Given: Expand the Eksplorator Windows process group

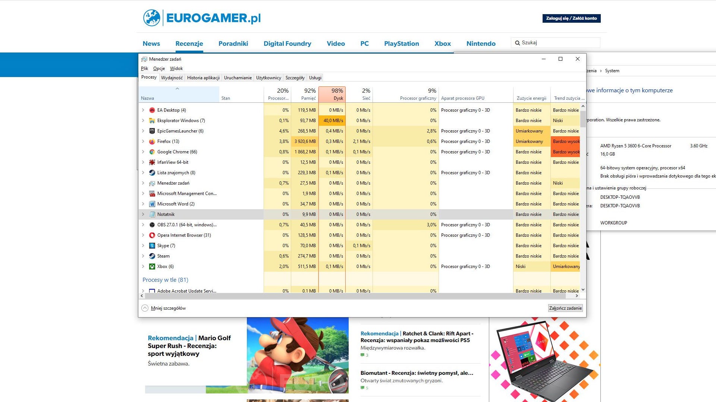Looking at the screenshot, I should [x=143, y=121].
